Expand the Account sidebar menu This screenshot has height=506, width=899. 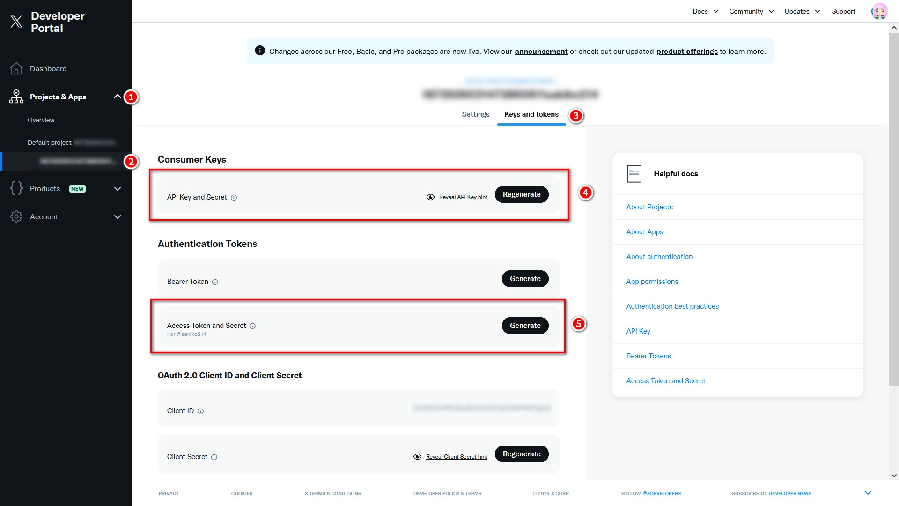118,217
